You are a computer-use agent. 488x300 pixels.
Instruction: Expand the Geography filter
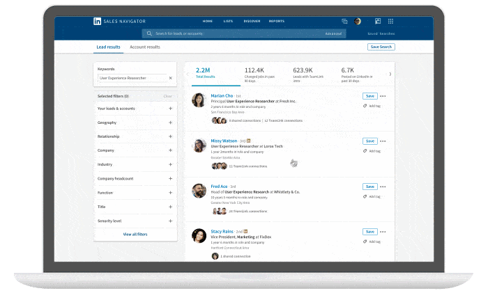coord(170,123)
